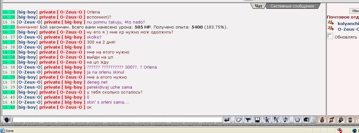Click the message 'skin' s orleni sama...'

pyautogui.click(x=107, y=102)
